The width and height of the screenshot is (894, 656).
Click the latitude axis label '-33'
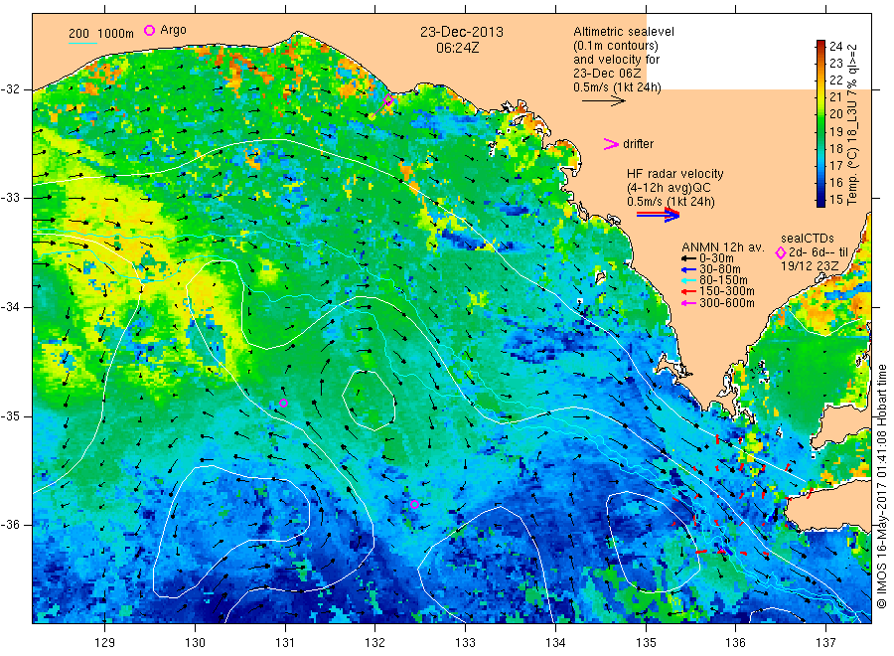tap(10, 198)
